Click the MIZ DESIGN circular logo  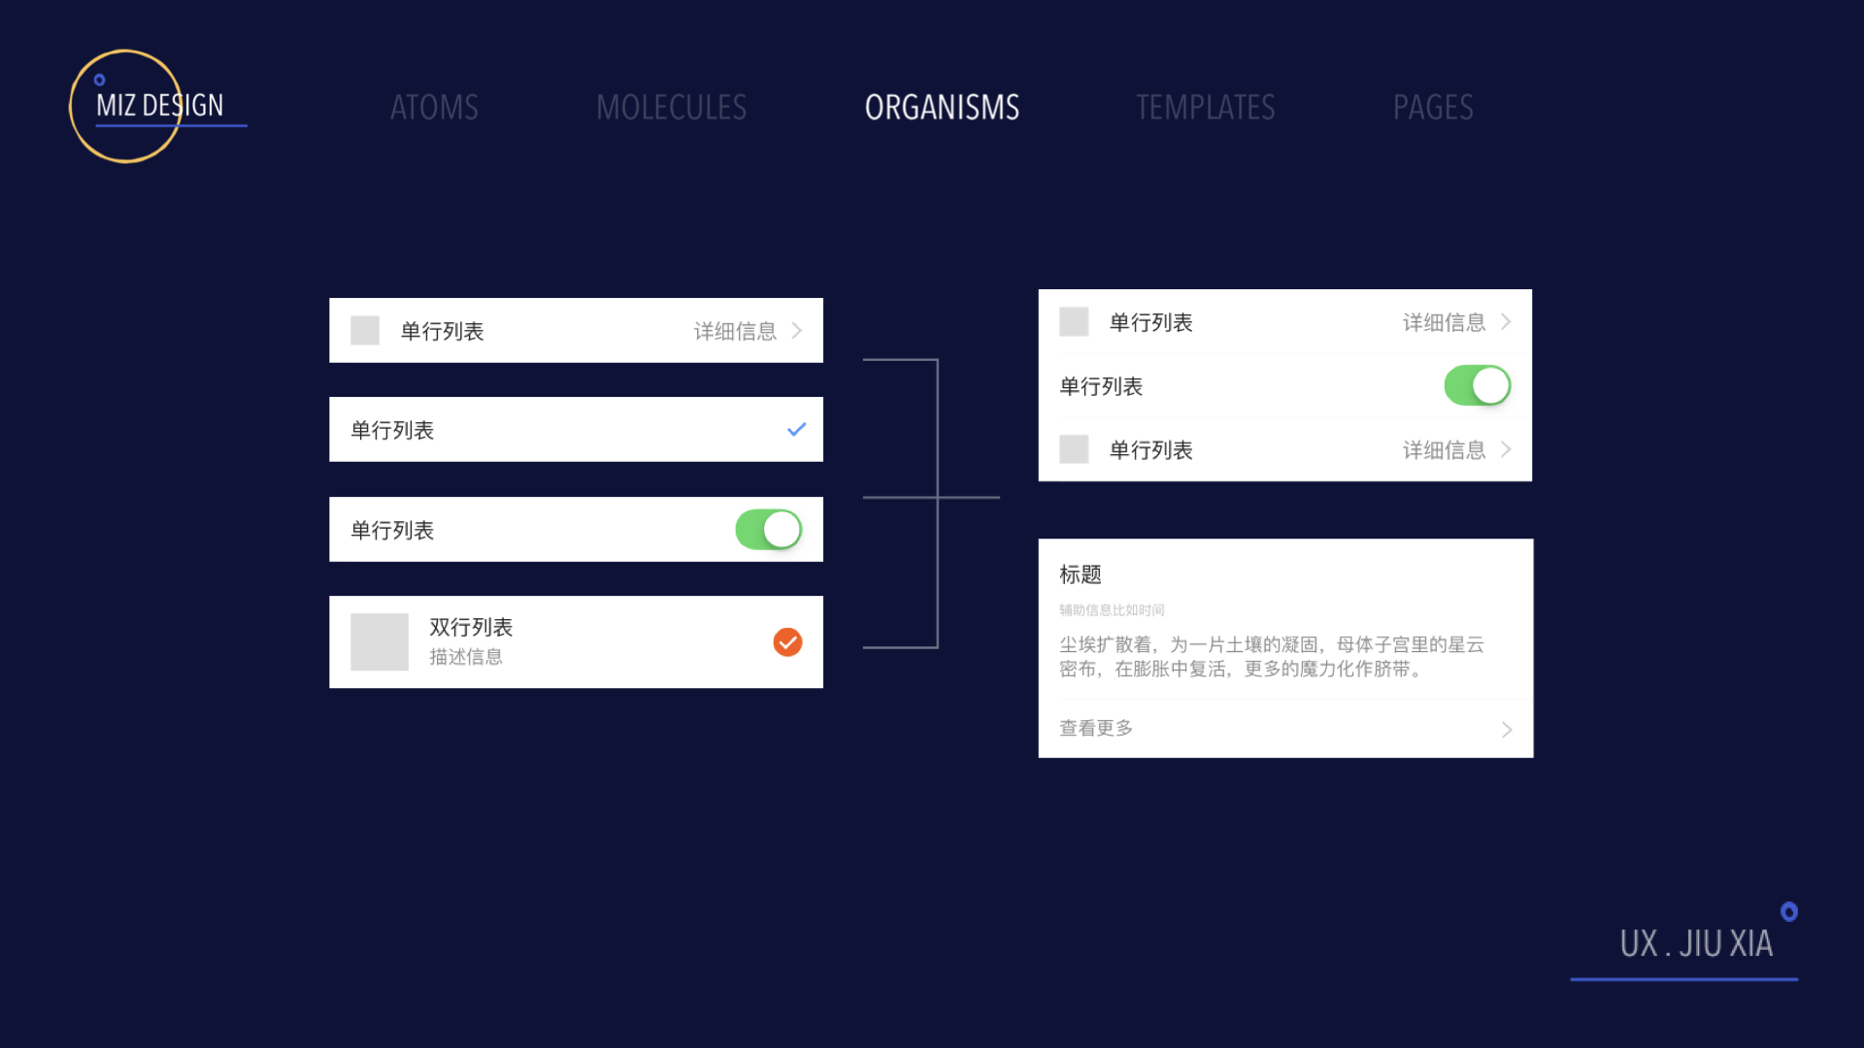pyautogui.click(x=126, y=106)
